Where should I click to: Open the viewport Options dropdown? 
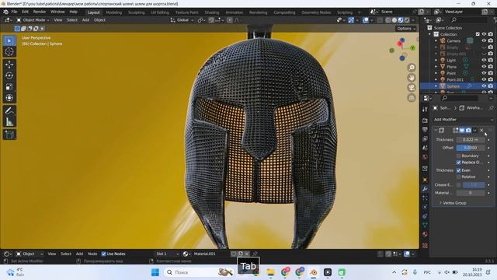[405, 29]
